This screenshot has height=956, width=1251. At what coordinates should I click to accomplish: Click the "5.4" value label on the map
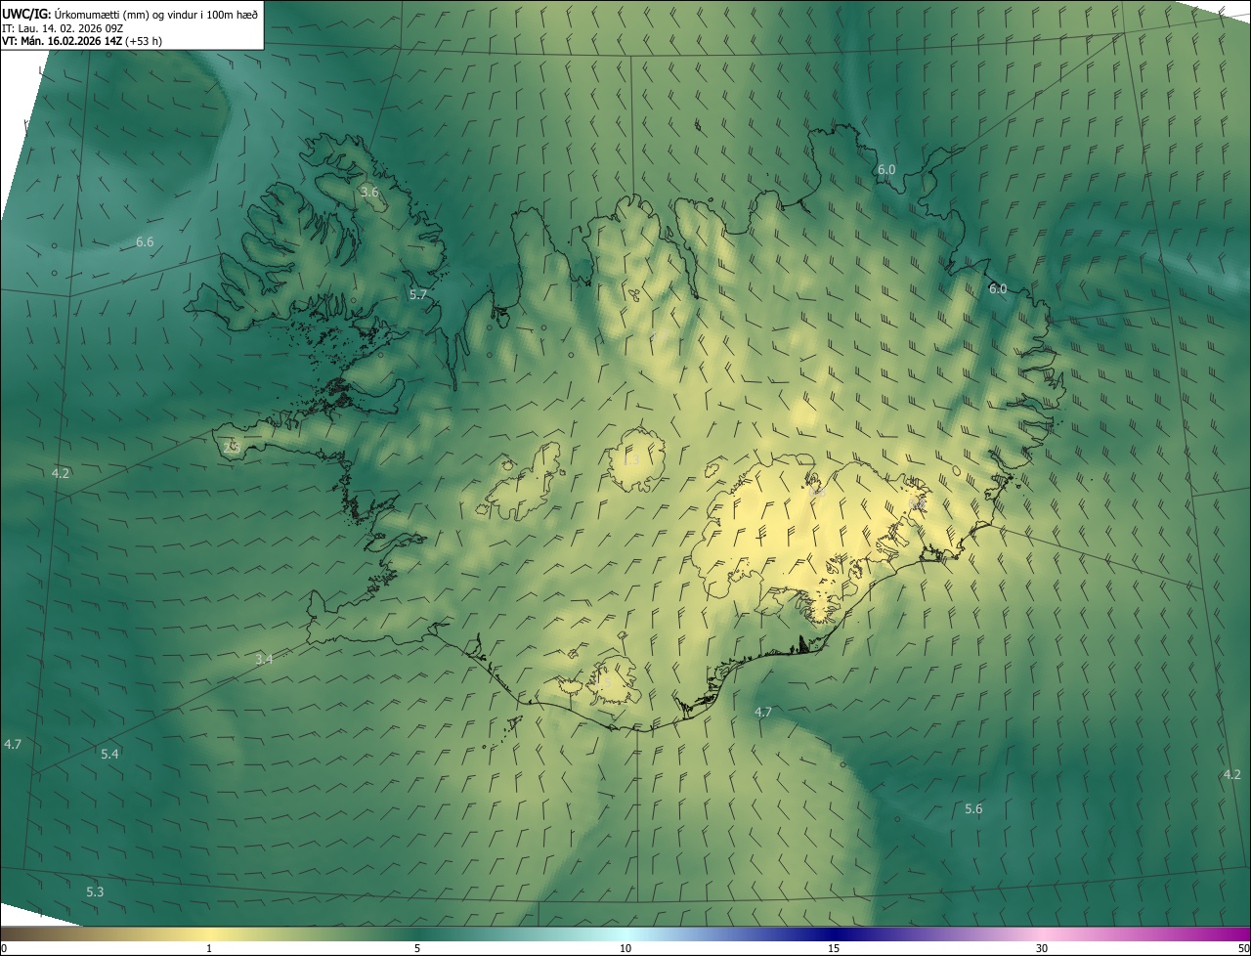tap(109, 754)
